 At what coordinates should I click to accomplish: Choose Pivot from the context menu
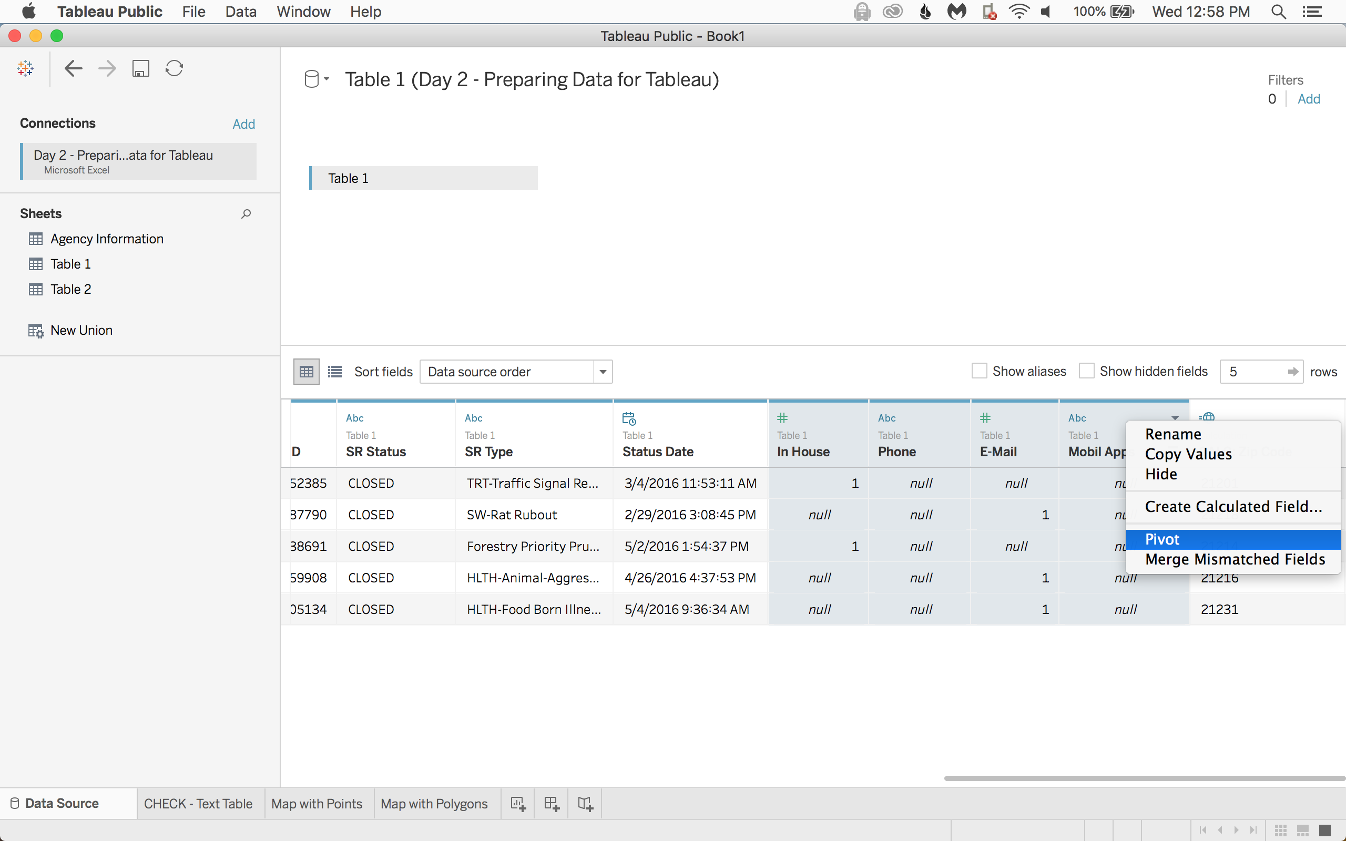[x=1233, y=539]
